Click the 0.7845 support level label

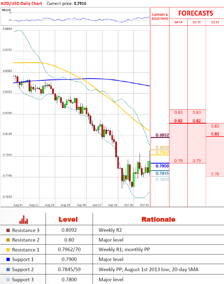(x=162, y=173)
